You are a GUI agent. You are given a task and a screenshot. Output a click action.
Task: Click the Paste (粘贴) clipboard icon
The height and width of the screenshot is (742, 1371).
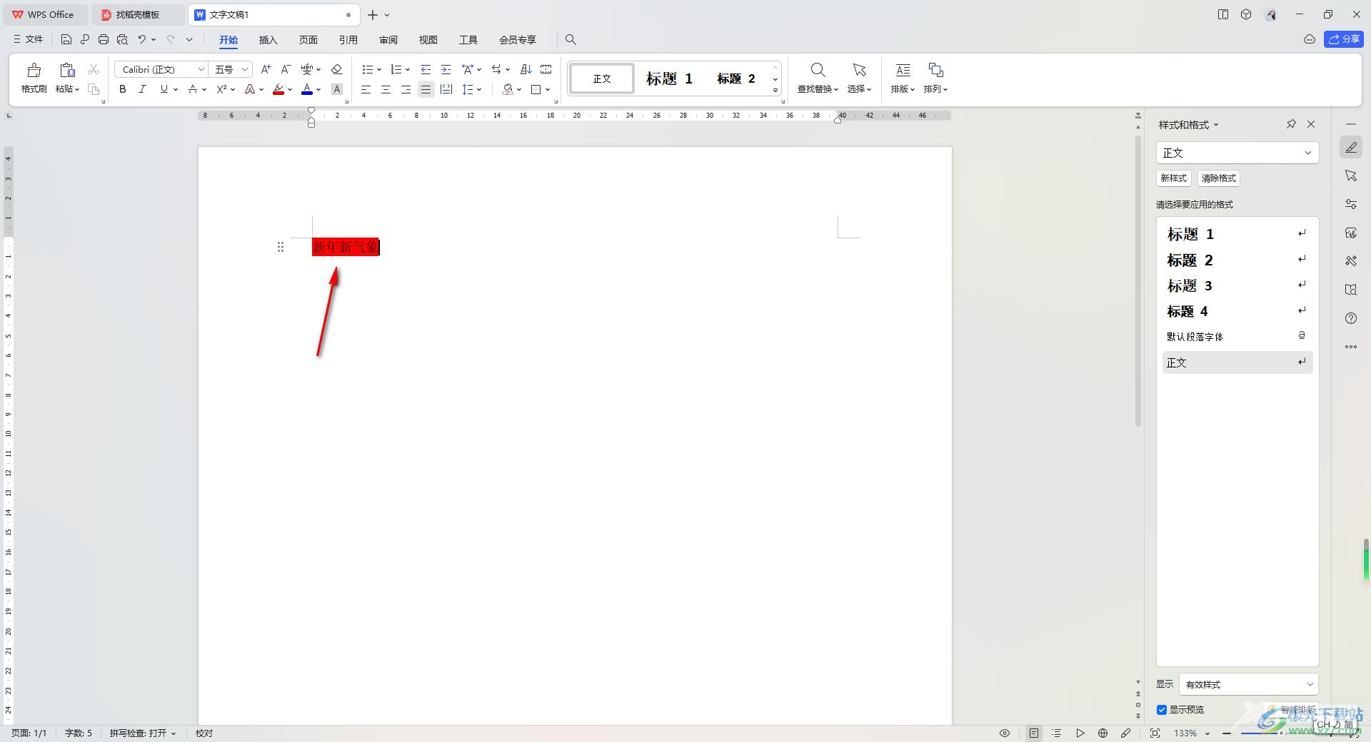[67, 70]
